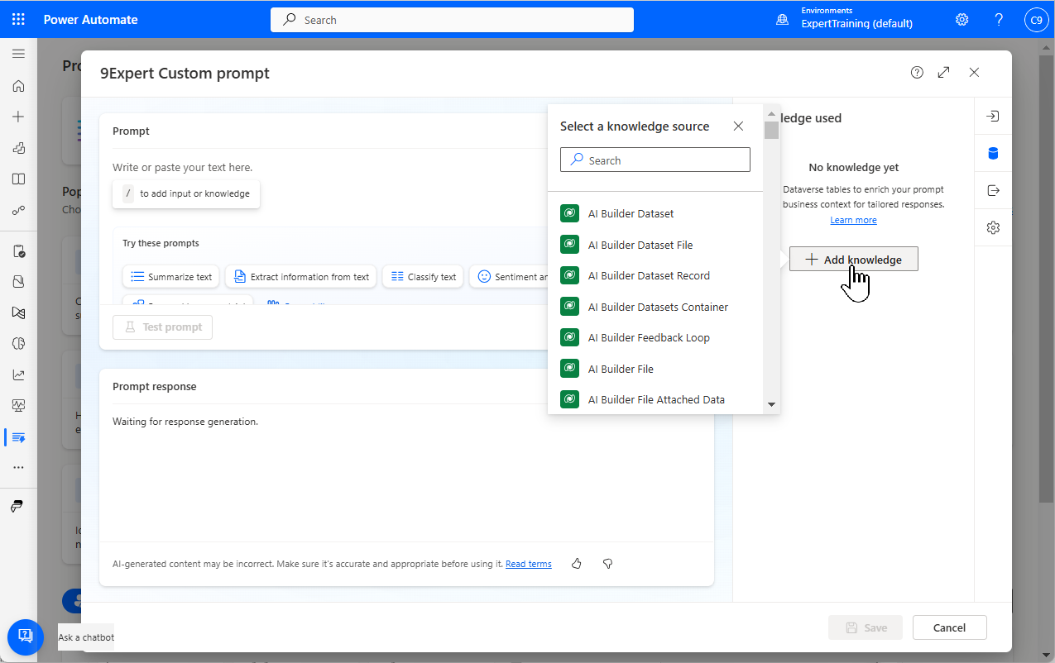This screenshot has width=1055, height=663.
Task: Open the knowledge database icon in side rail
Action: click(993, 154)
